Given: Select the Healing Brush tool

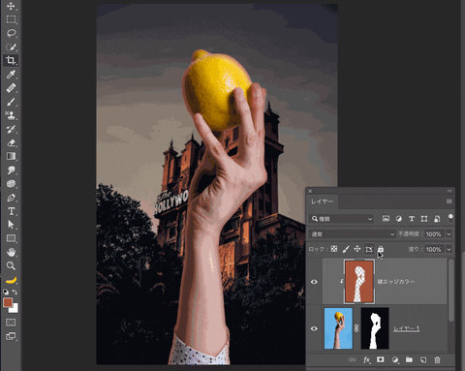Looking at the screenshot, I should [11, 88].
